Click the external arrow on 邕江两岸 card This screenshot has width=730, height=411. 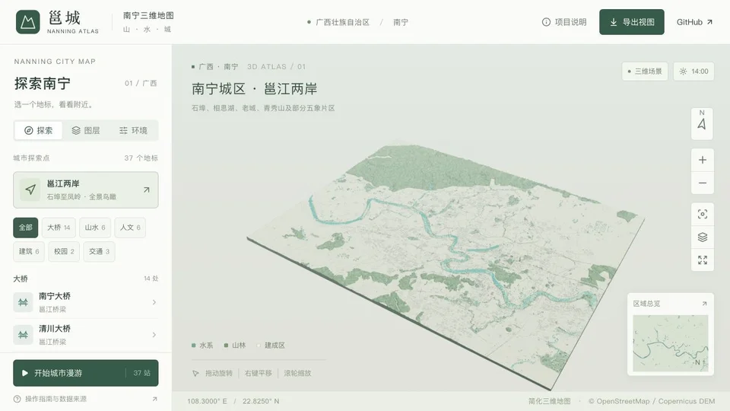(147, 190)
